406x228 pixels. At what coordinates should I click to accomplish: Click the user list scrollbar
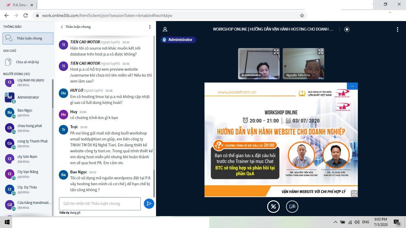53,94
